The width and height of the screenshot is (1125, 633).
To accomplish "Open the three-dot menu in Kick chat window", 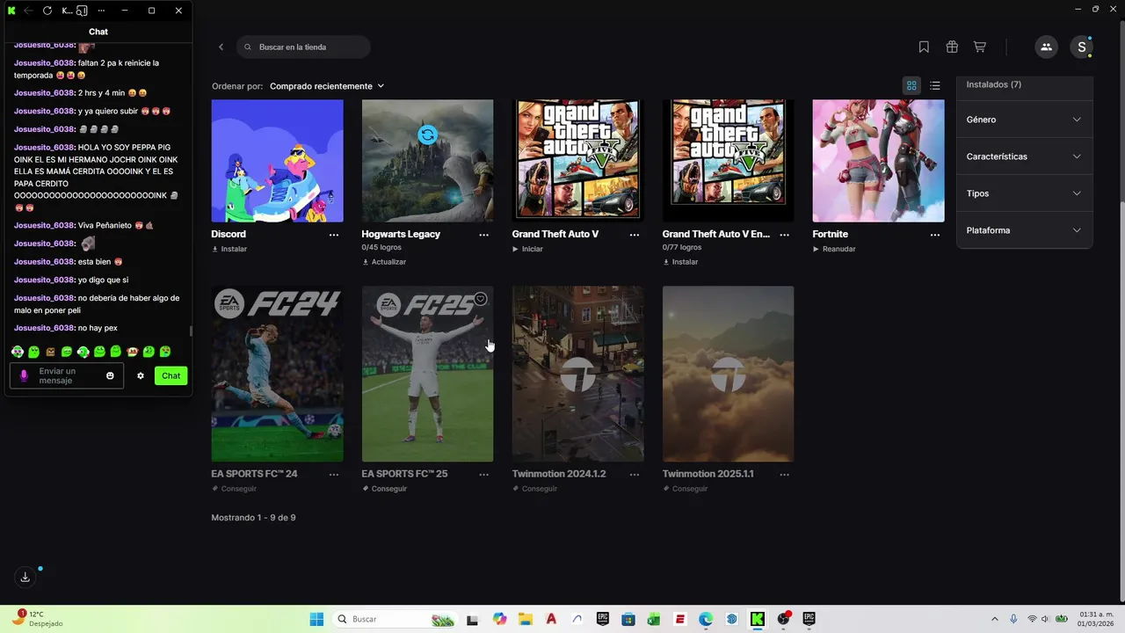I will coord(102,11).
